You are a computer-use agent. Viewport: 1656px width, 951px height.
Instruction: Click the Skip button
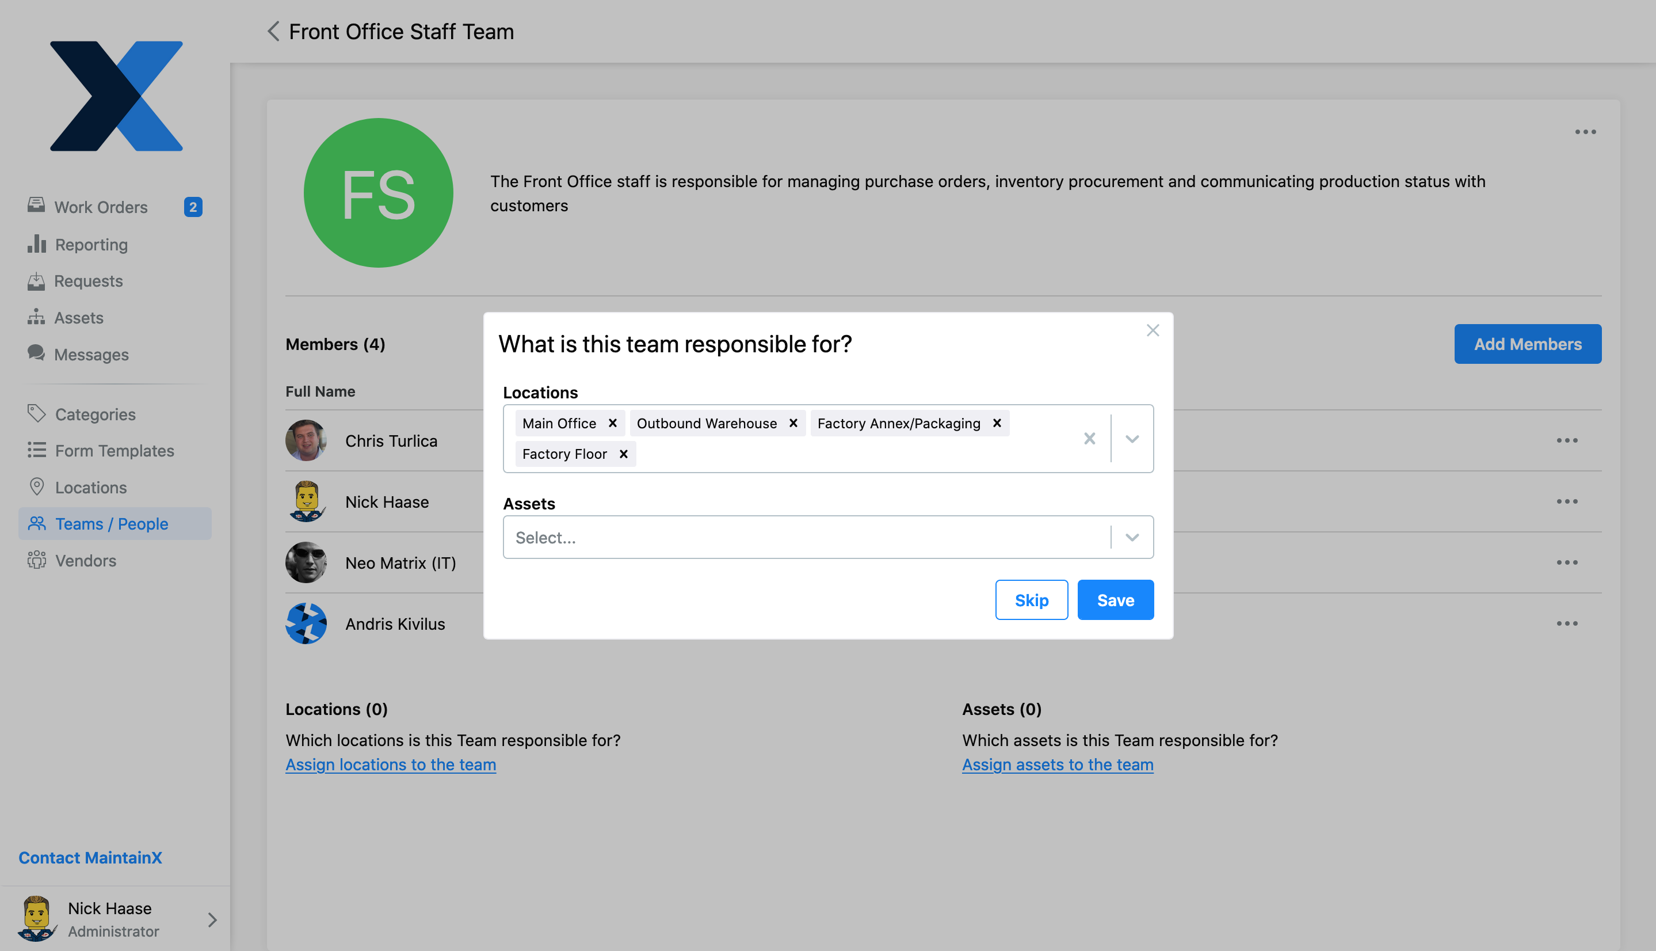coord(1031,600)
